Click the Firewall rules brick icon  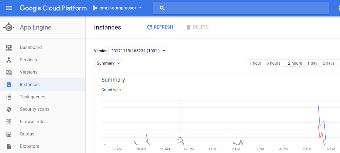pyautogui.click(x=9, y=122)
